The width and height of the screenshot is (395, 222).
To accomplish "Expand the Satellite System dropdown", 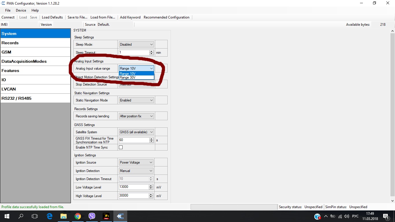I will (x=136, y=132).
